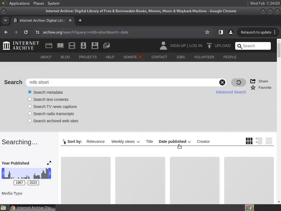Open the BLOG menu link
The width and height of the screenshot is (281, 211).
tap(65, 57)
